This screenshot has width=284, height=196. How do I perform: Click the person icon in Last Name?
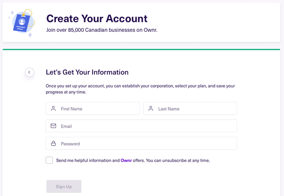coord(151,108)
